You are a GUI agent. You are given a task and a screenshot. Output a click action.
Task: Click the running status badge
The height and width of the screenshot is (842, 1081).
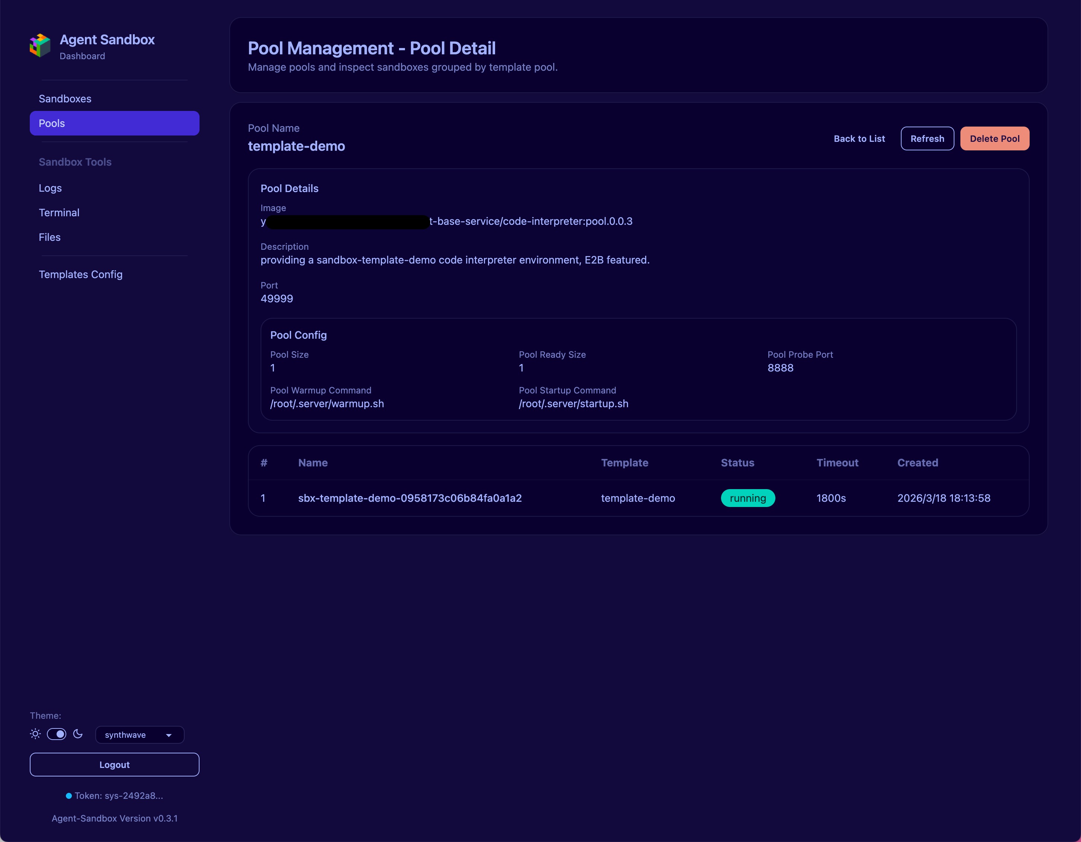coord(747,498)
